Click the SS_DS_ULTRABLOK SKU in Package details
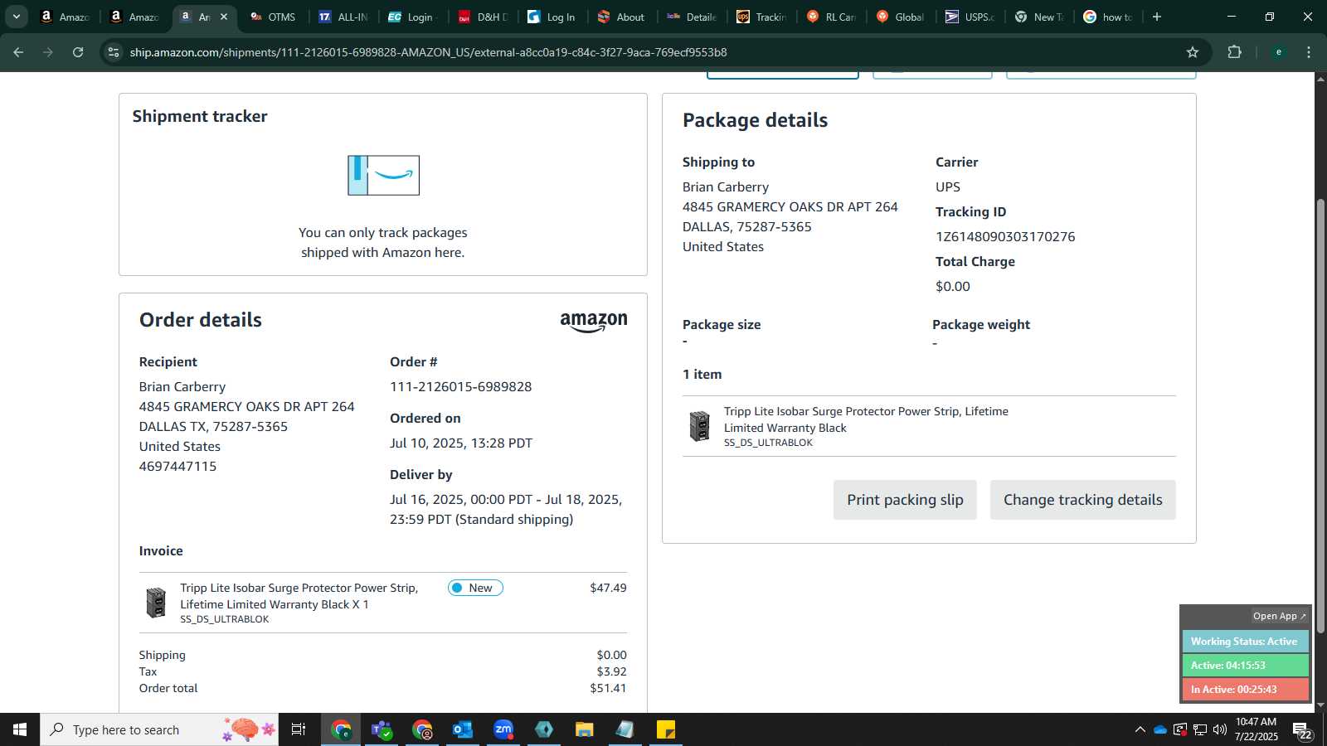Screen dimensions: 1327x746 click(x=768, y=443)
